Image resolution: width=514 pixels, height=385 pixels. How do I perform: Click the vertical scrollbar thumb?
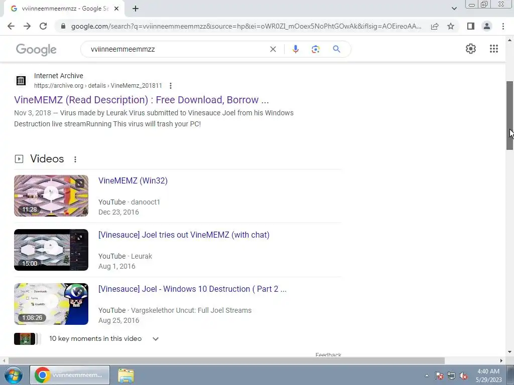(x=510, y=115)
